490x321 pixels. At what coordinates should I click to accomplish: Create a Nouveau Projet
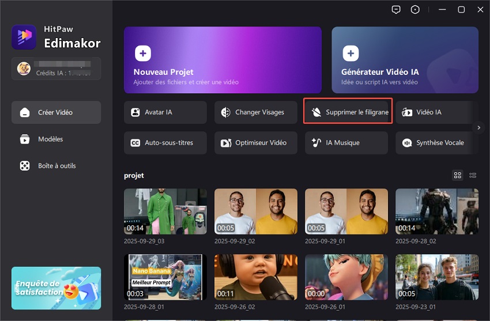tap(223, 60)
